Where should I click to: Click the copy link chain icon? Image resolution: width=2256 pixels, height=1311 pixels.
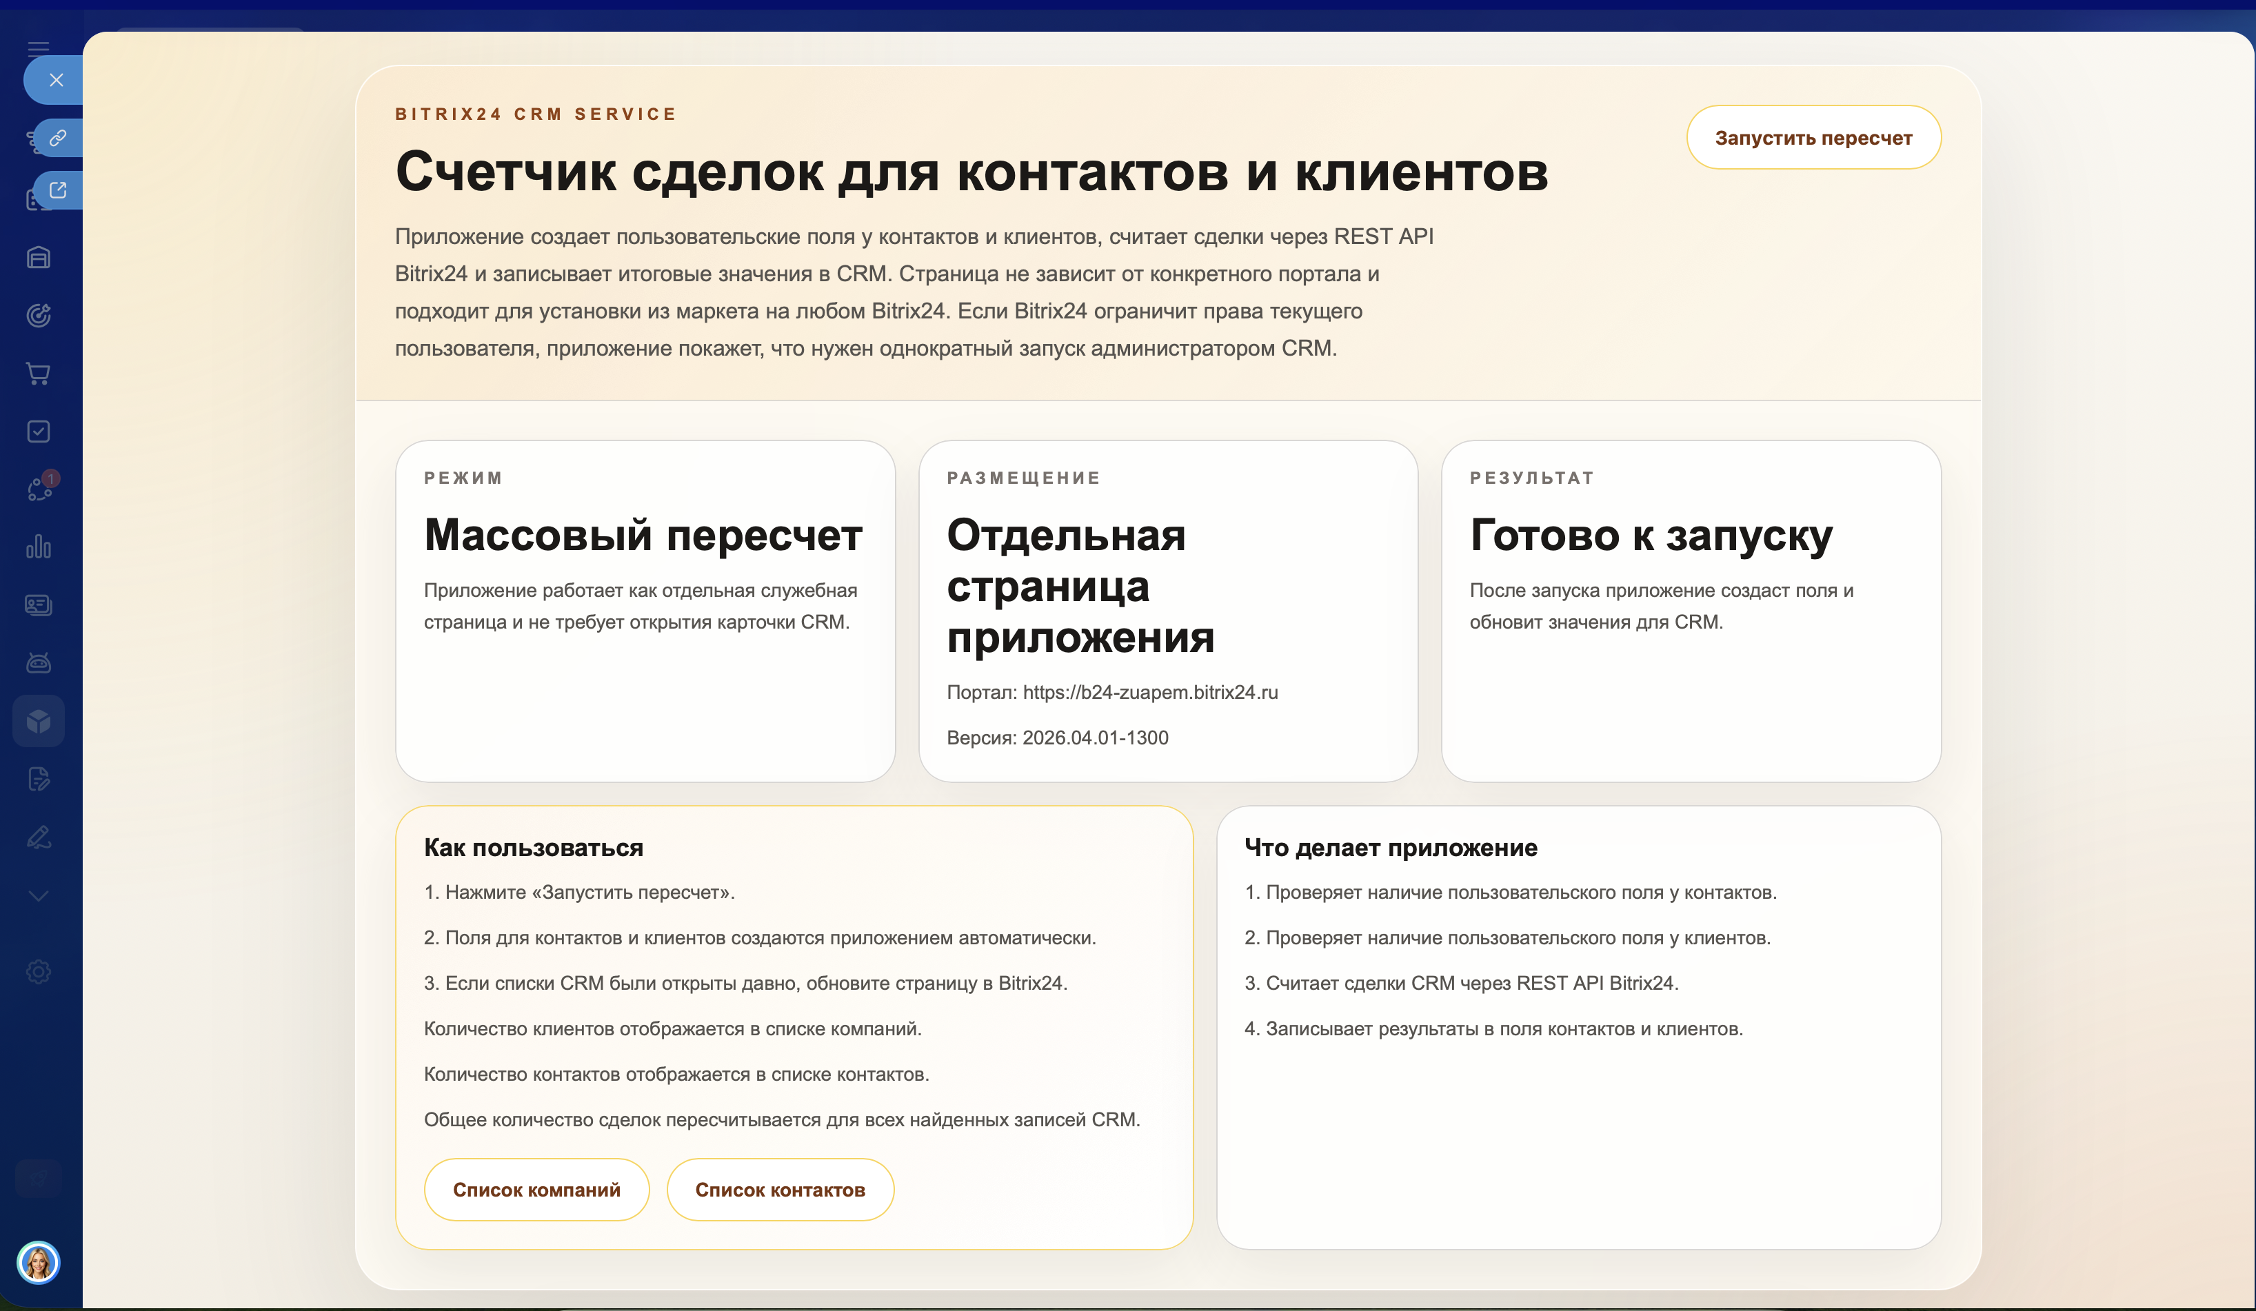point(58,138)
